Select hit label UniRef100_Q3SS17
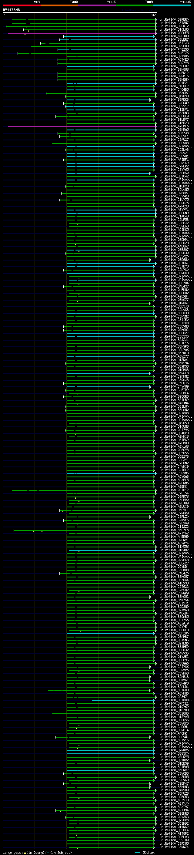This screenshot has height=855, width=194. tap(174, 106)
